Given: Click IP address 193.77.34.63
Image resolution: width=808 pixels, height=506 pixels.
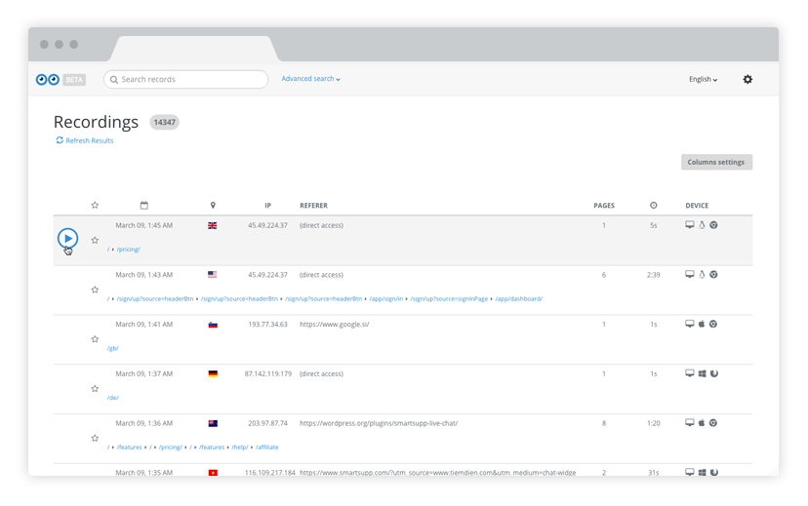Looking at the screenshot, I should click(268, 325).
